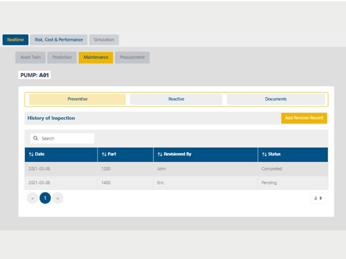The image size is (346, 259).
Task: Open the Documents section
Action: [276, 99]
